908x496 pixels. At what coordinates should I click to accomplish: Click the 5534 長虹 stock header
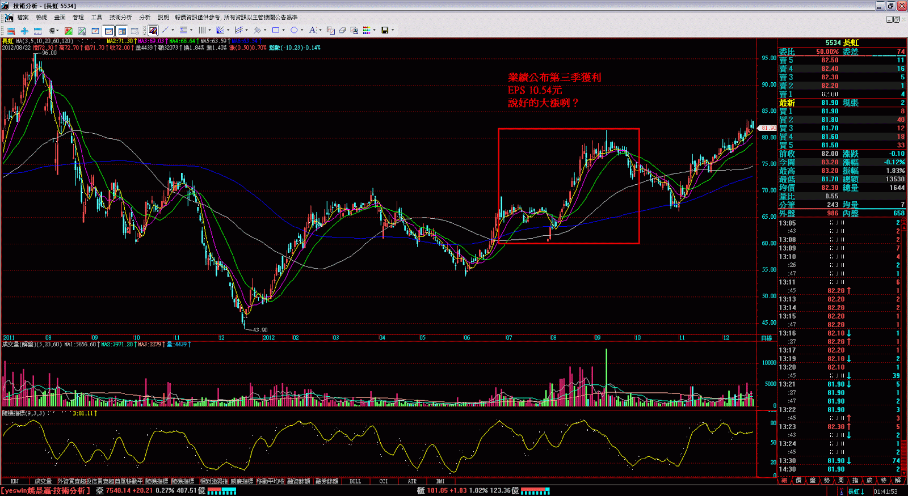point(842,43)
